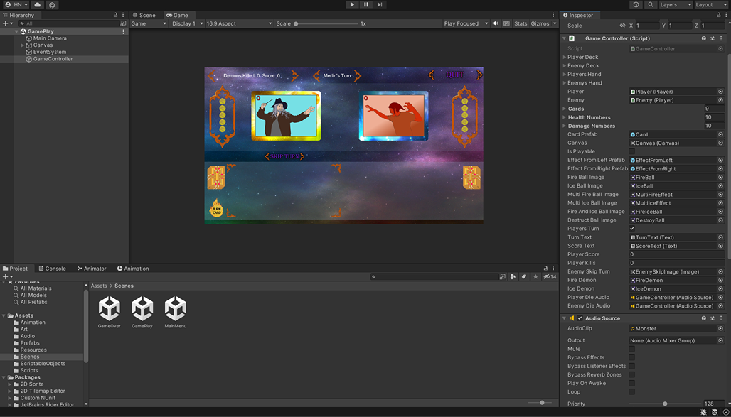The width and height of the screenshot is (731, 417).
Task: Click the cloud services icon
Action: 38,4
